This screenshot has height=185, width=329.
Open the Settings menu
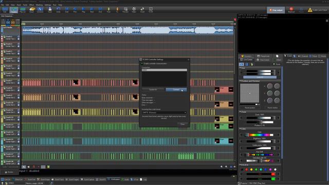click(x=48, y=5)
